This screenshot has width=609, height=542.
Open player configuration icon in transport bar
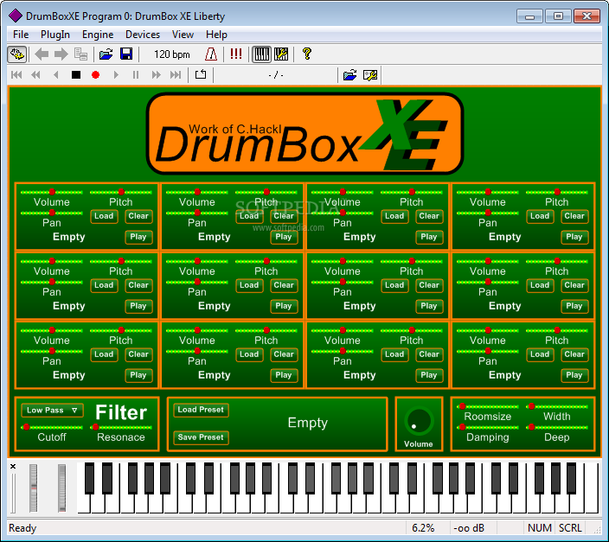tap(369, 74)
